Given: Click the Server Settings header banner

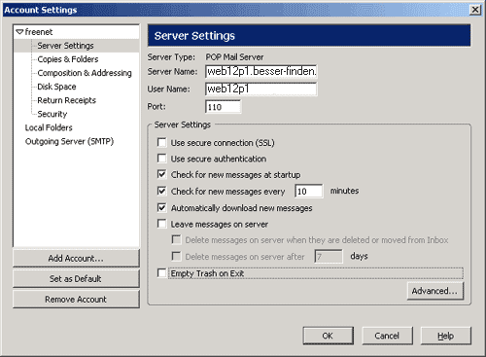Looking at the screenshot, I should coord(309,35).
